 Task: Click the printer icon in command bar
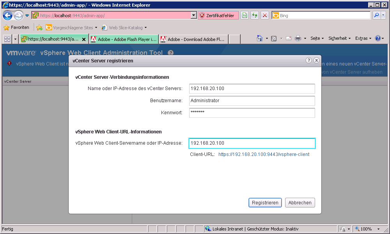point(298,38)
